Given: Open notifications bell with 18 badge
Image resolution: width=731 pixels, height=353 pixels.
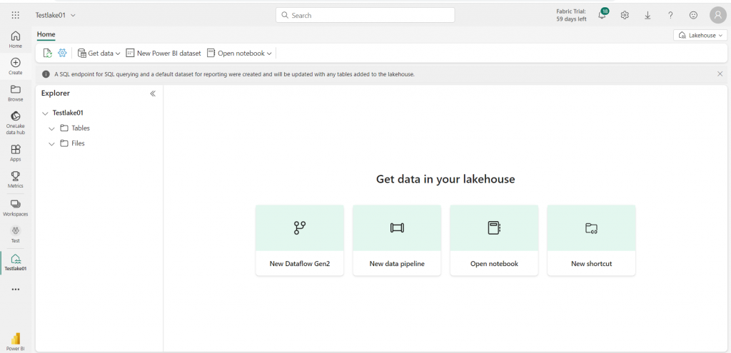Looking at the screenshot, I should pos(603,14).
